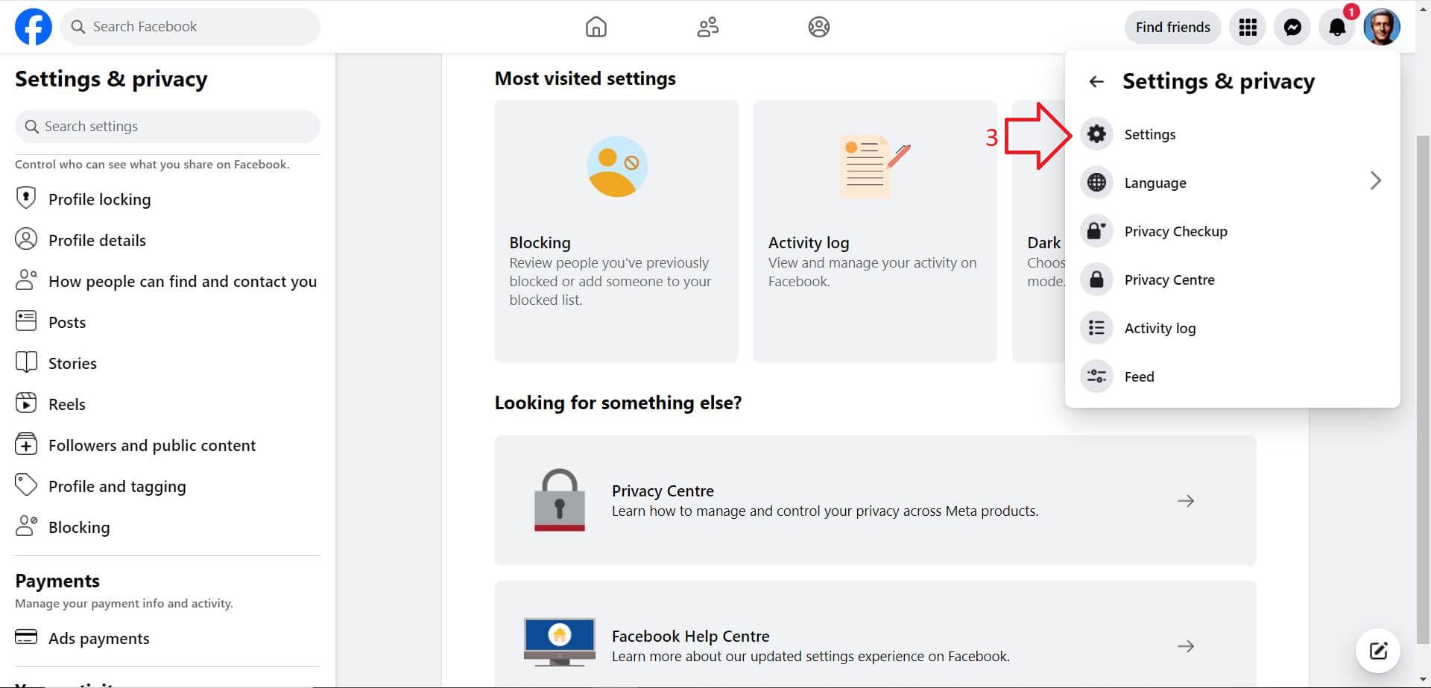Click the Search settings field
The width and height of the screenshot is (1431, 688).
pyautogui.click(x=168, y=126)
